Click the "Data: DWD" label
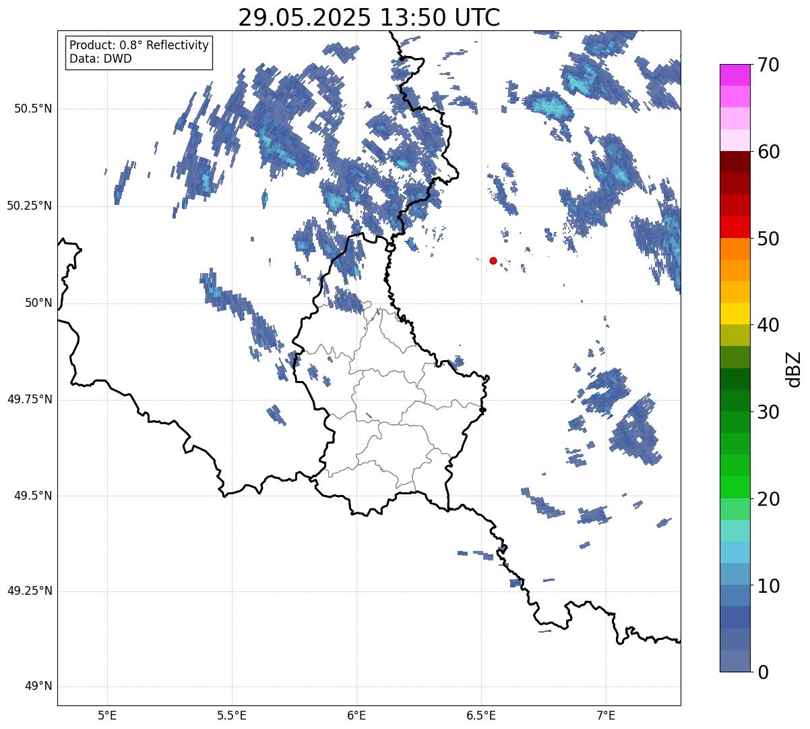Image resolution: width=810 pixels, height=729 pixels. (100, 59)
